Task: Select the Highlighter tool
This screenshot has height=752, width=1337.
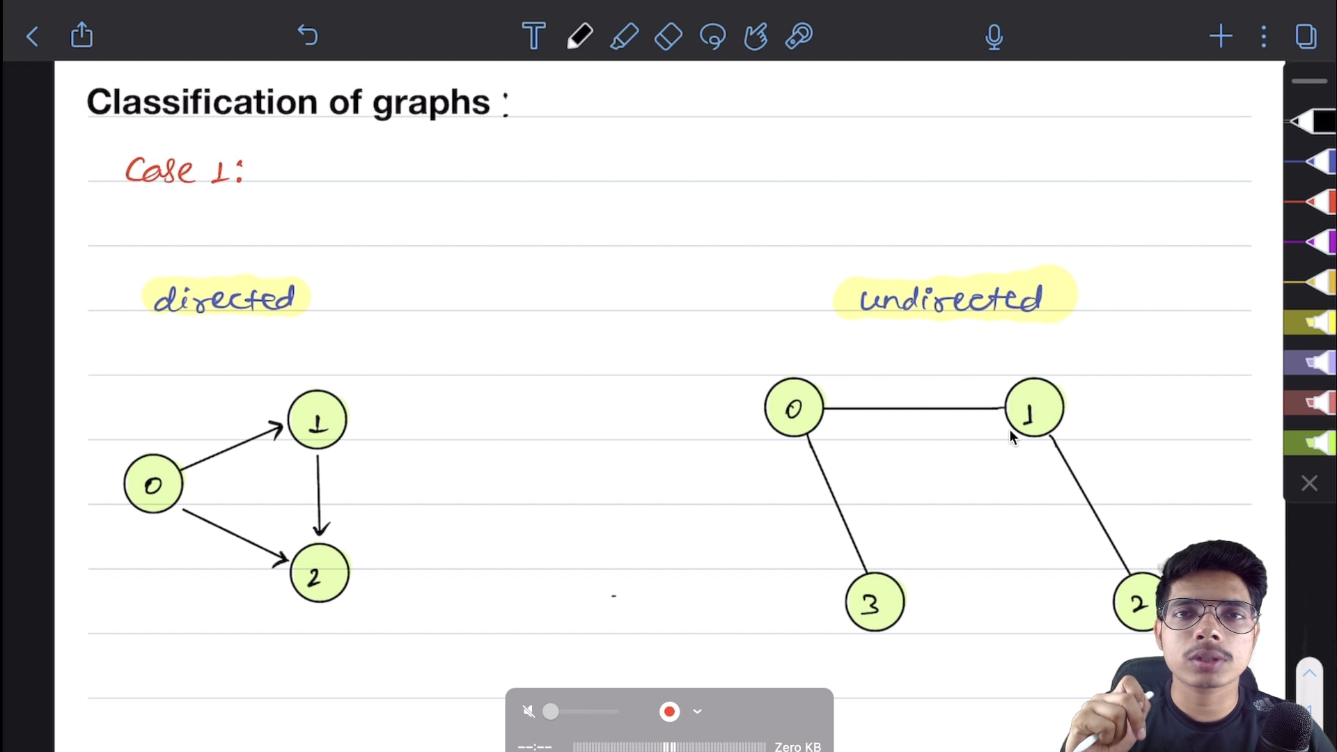Action: (x=625, y=35)
